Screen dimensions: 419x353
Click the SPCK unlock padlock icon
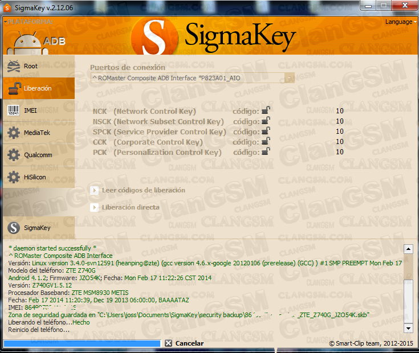click(266, 131)
